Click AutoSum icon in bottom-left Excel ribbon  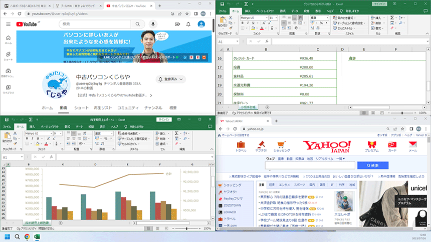[177, 133]
